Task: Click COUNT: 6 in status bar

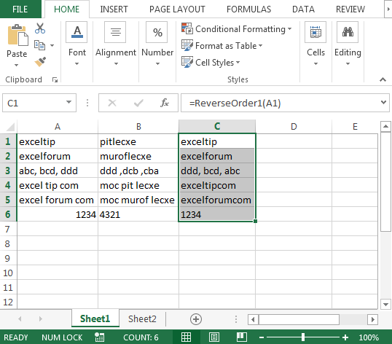Action: coord(141,337)
